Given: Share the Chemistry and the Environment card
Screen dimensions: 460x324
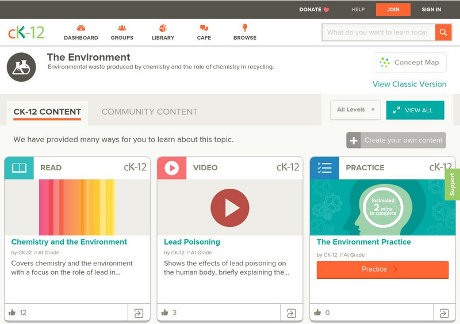Looking at the screenshot, I should 139,313.
